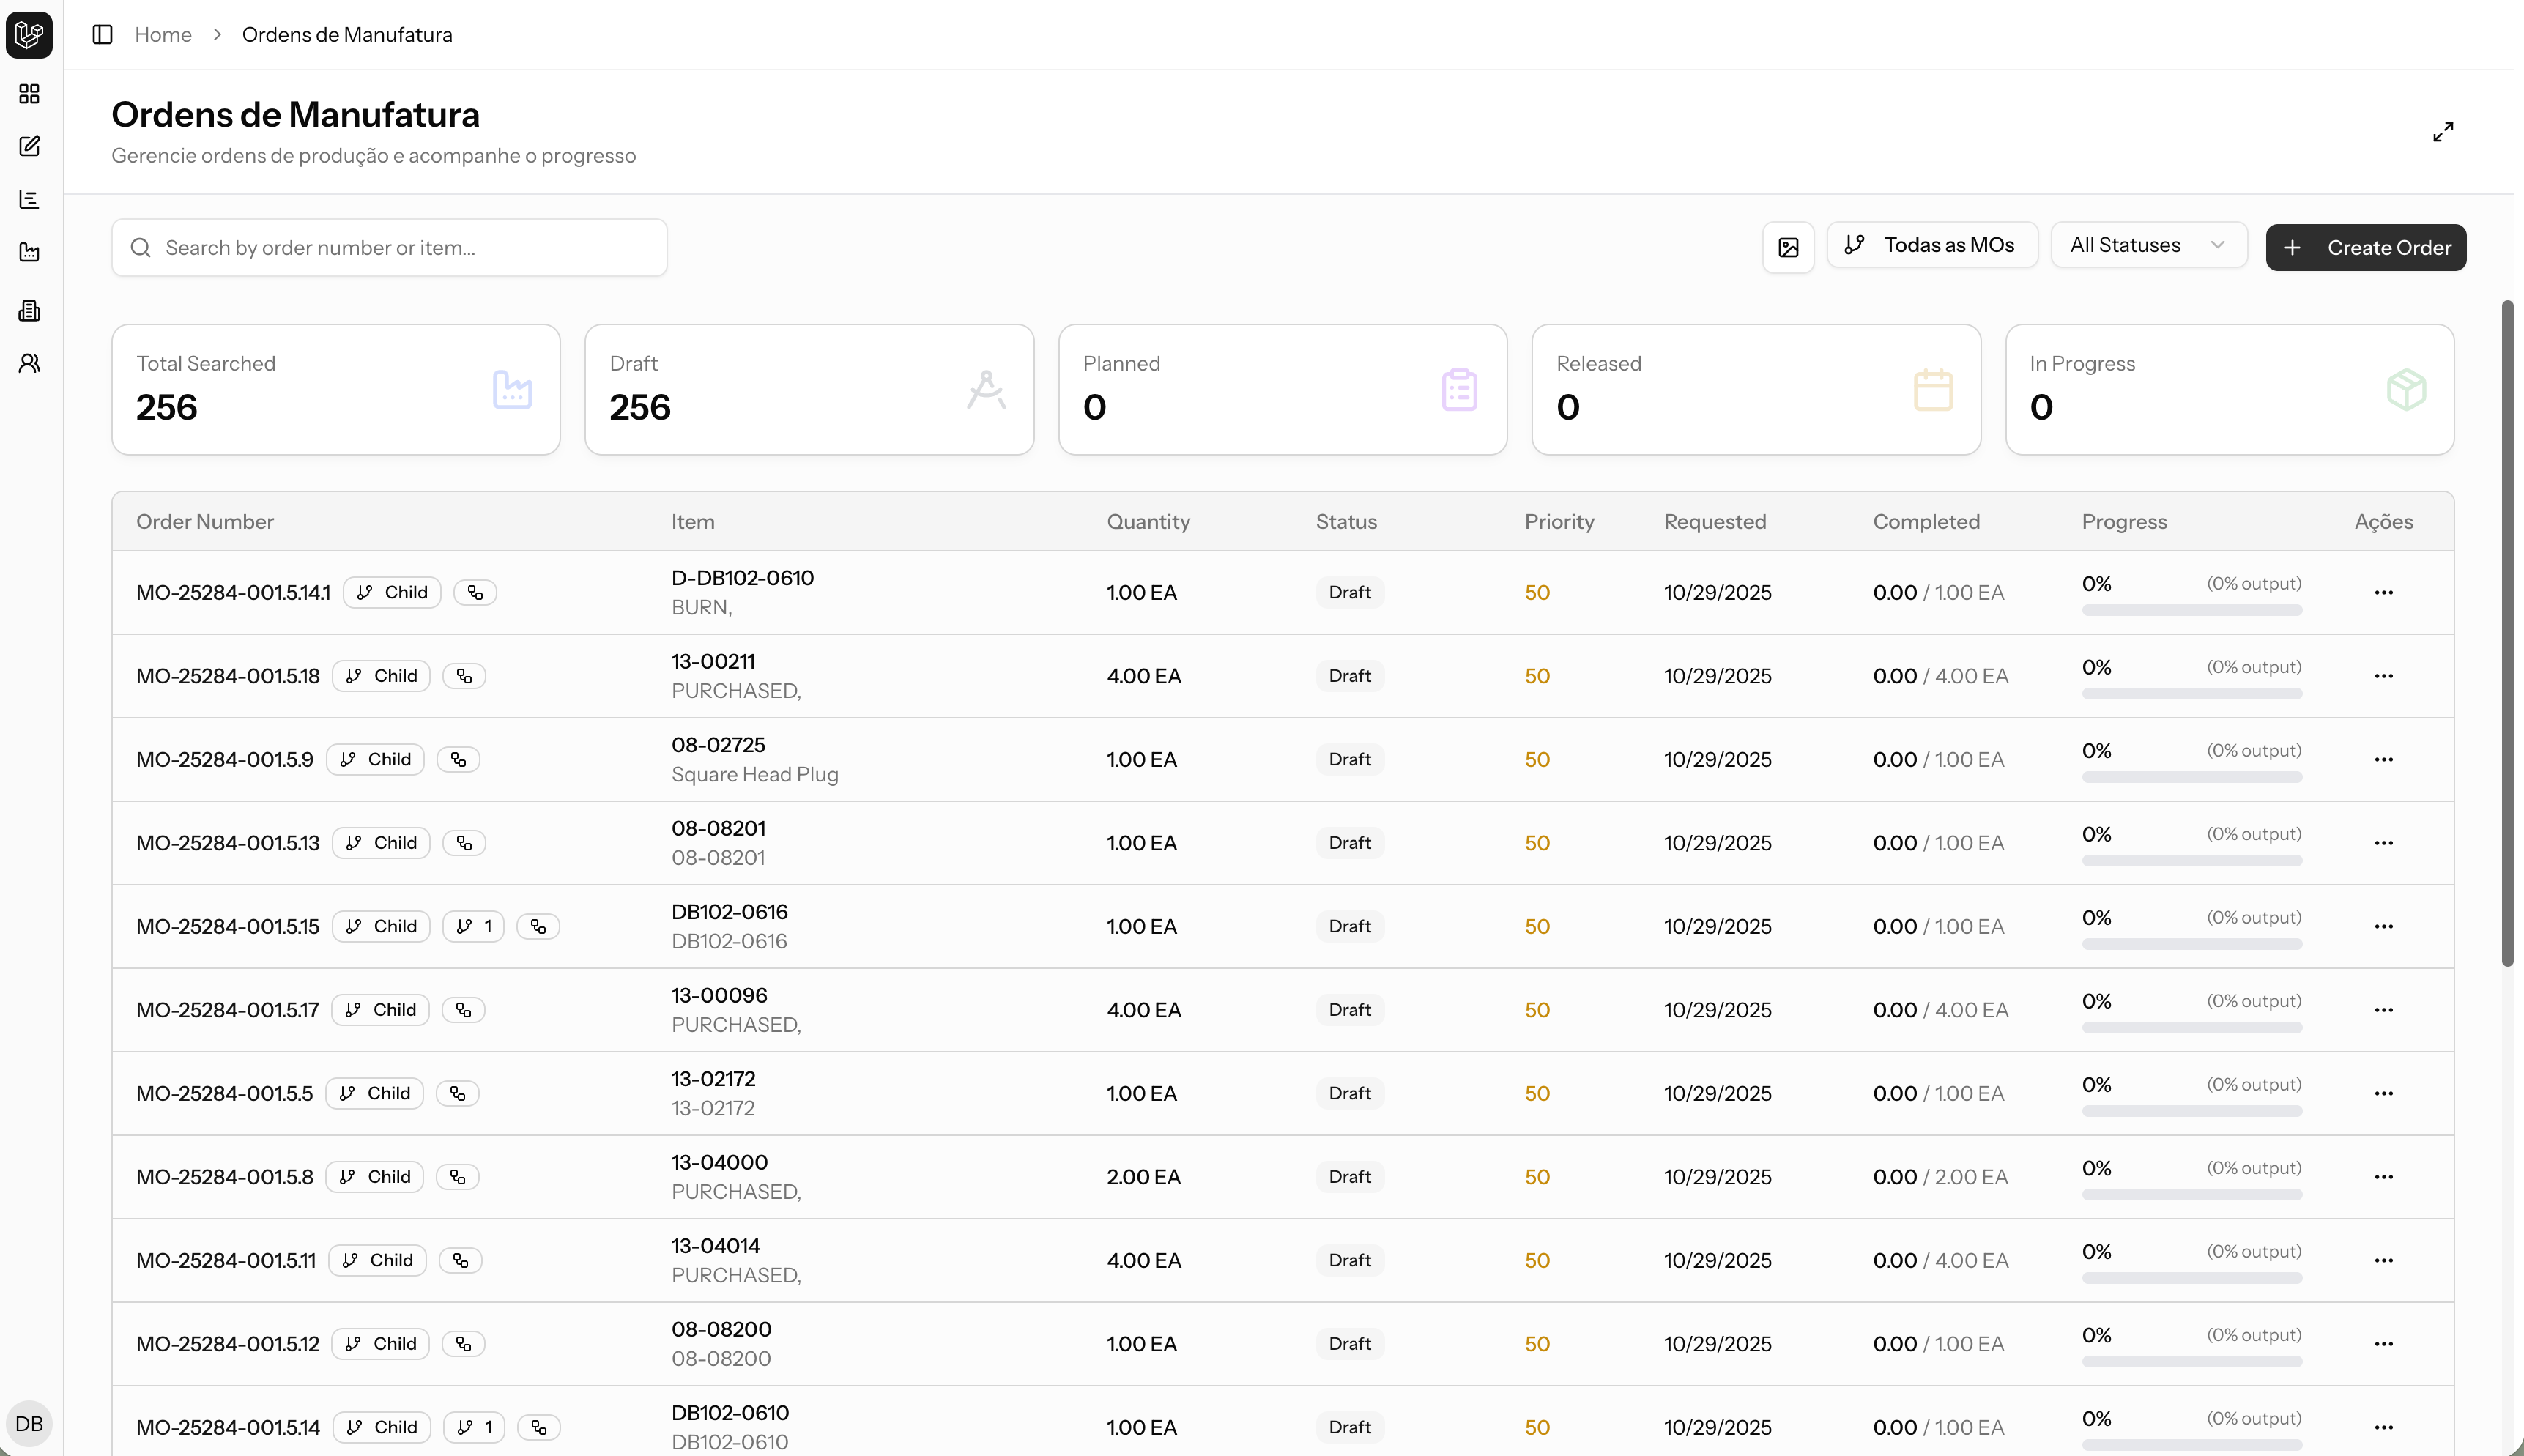The image size is (2524, 1456).
Task: Click Child badge on MO-25284-001.5.9
Action: (x=376, y=759)
